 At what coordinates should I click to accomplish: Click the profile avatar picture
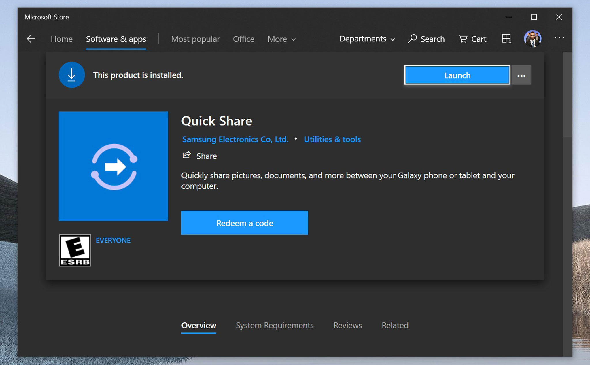coord(533,39)
